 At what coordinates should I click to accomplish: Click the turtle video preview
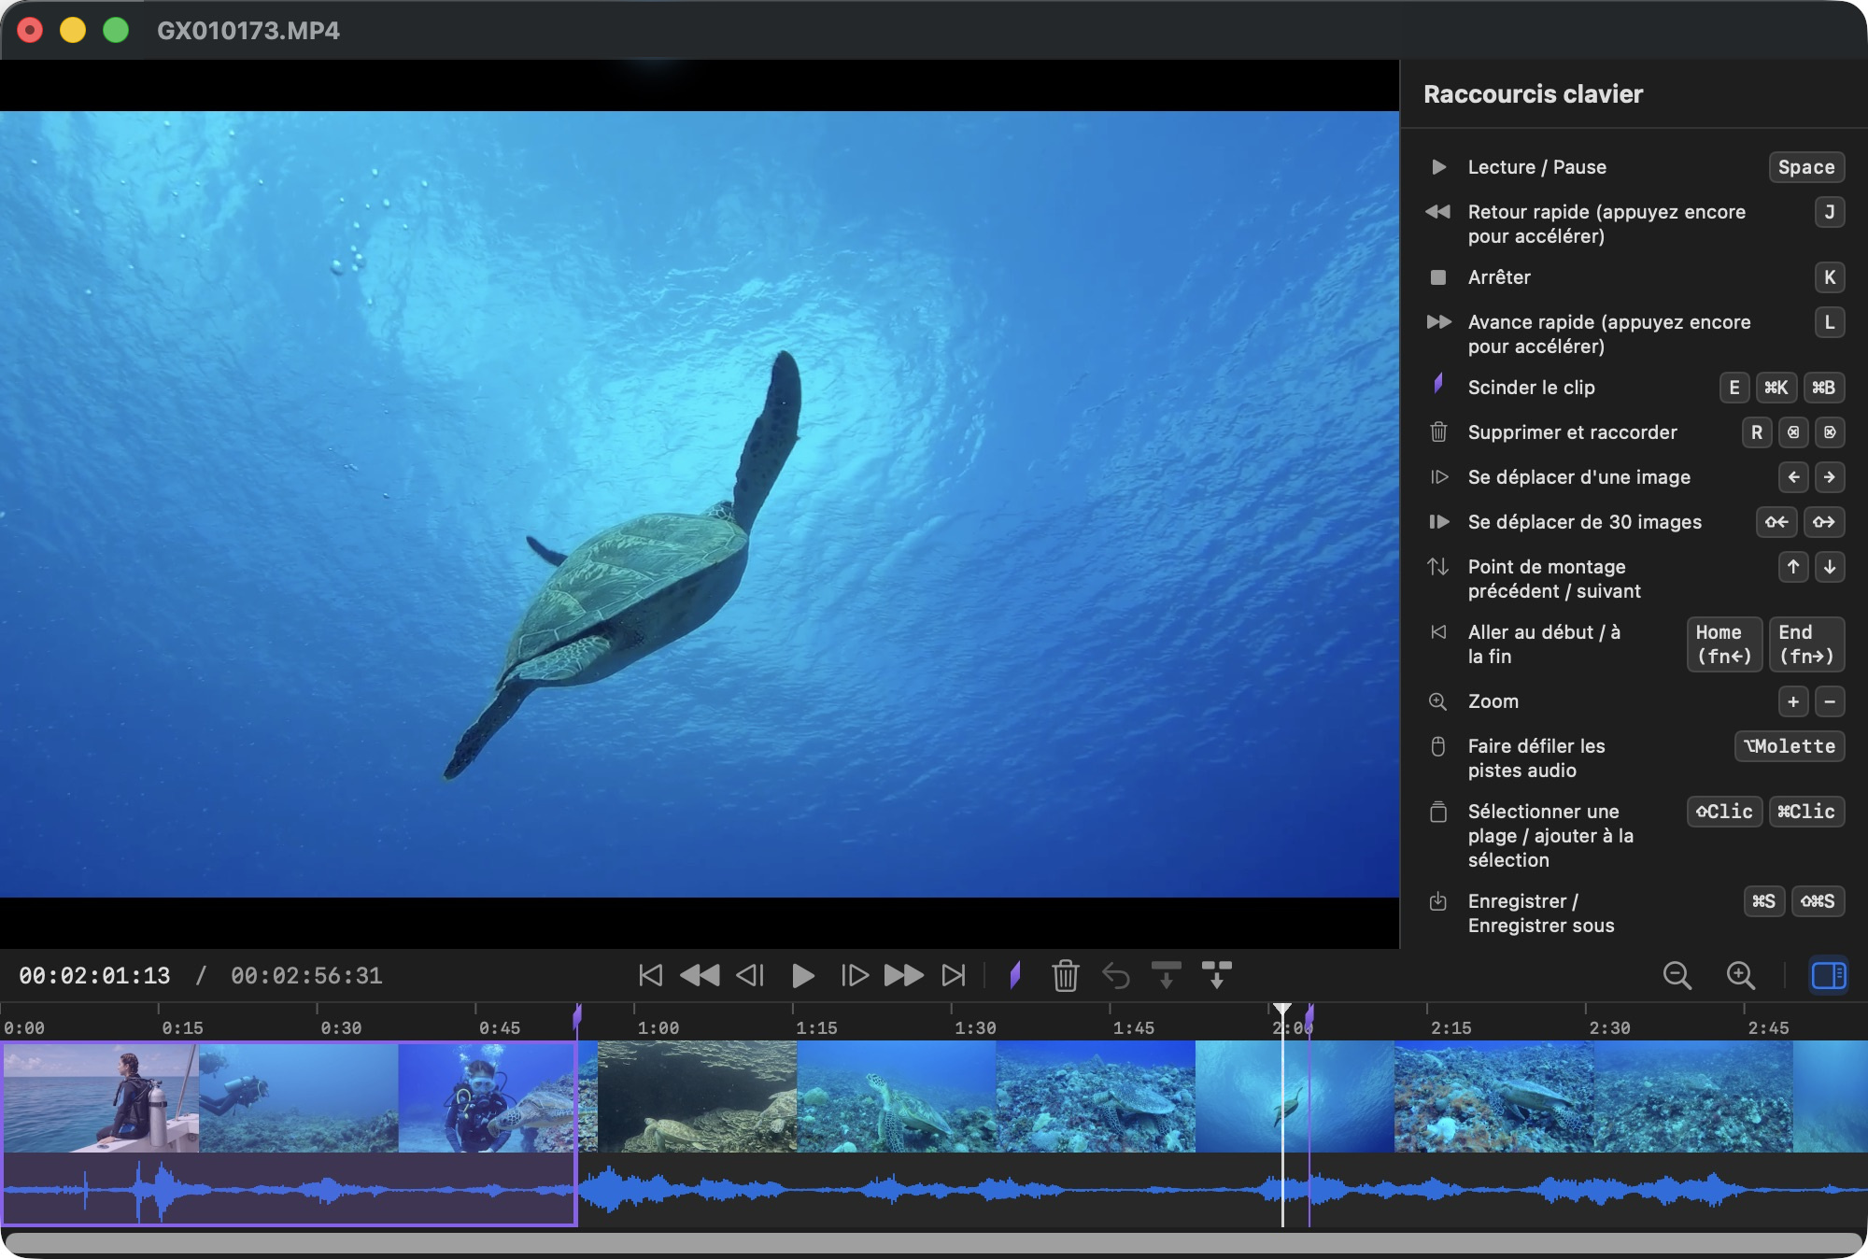[x=700, y=504]
